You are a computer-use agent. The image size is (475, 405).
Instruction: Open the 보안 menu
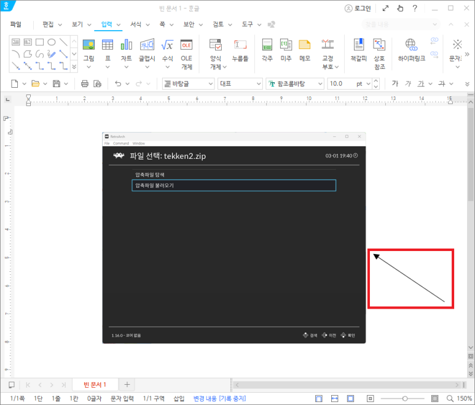[189, 25]
